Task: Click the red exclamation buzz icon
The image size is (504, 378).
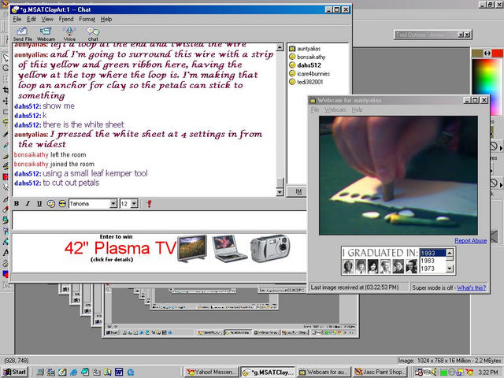Action: tap(149, 203)
